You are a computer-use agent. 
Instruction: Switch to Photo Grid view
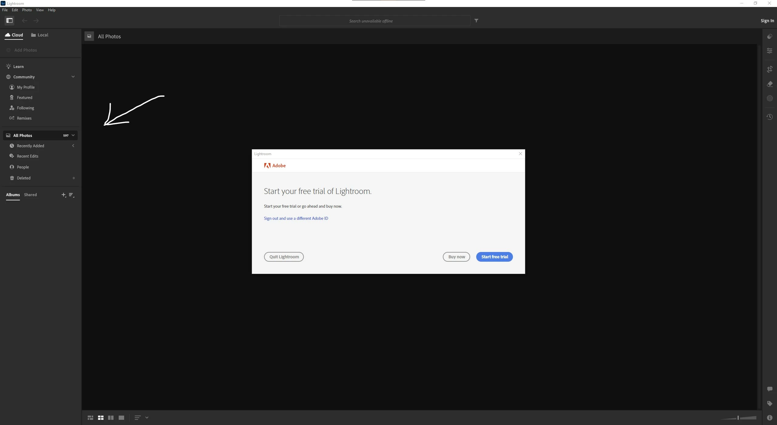click(90, 418)
